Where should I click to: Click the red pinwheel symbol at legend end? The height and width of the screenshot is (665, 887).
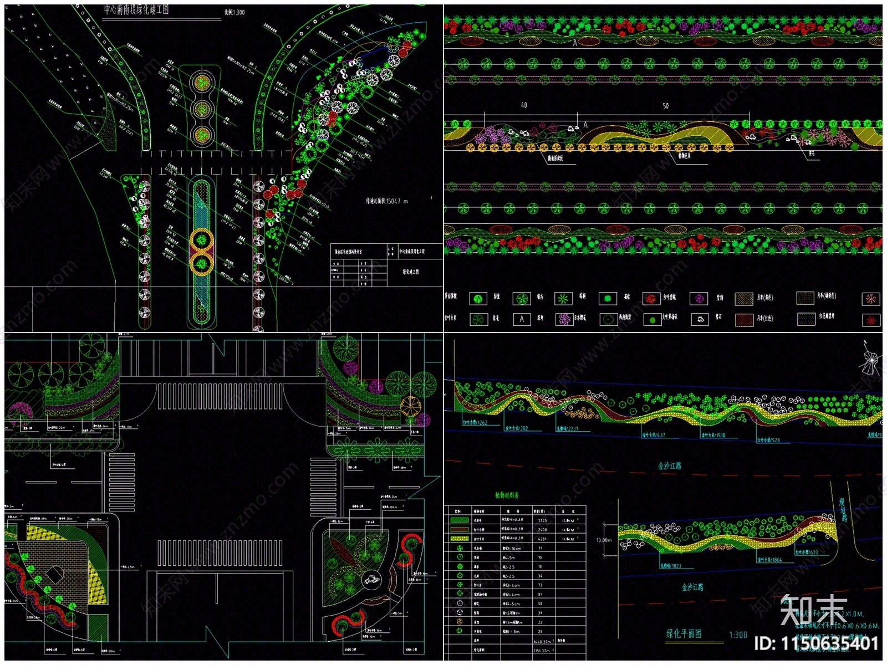[x=871, y=320]
